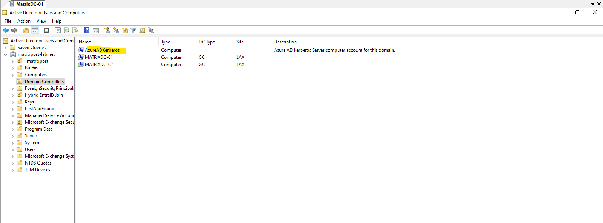Create new organizational unit icon
603x223 pixels.
(125, 31)
